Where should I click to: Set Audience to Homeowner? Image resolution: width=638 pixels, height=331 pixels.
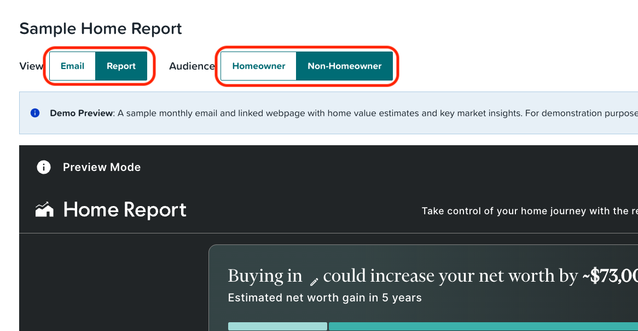[259, 66]
